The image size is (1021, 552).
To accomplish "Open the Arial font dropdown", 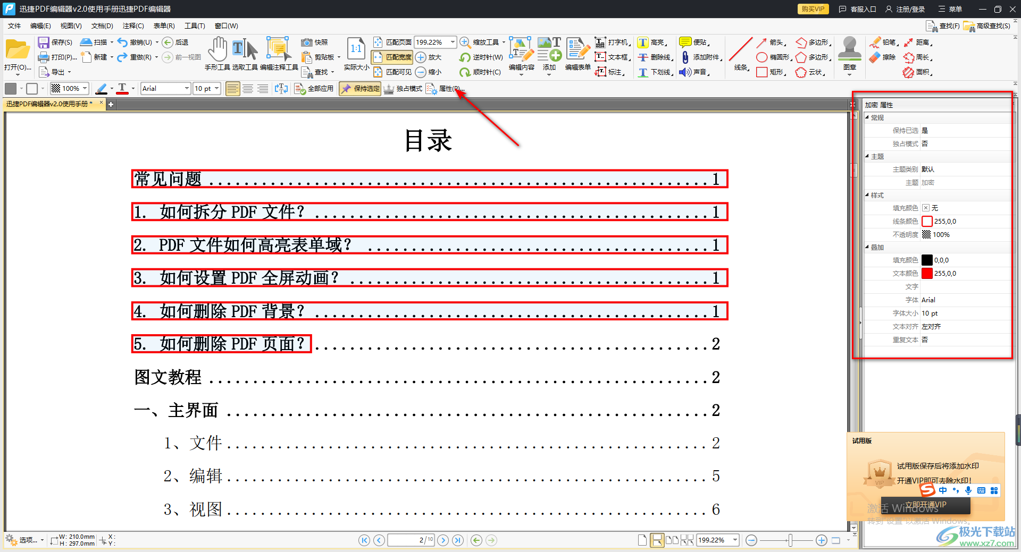I will pyautogui.click(x=187, y=89).
